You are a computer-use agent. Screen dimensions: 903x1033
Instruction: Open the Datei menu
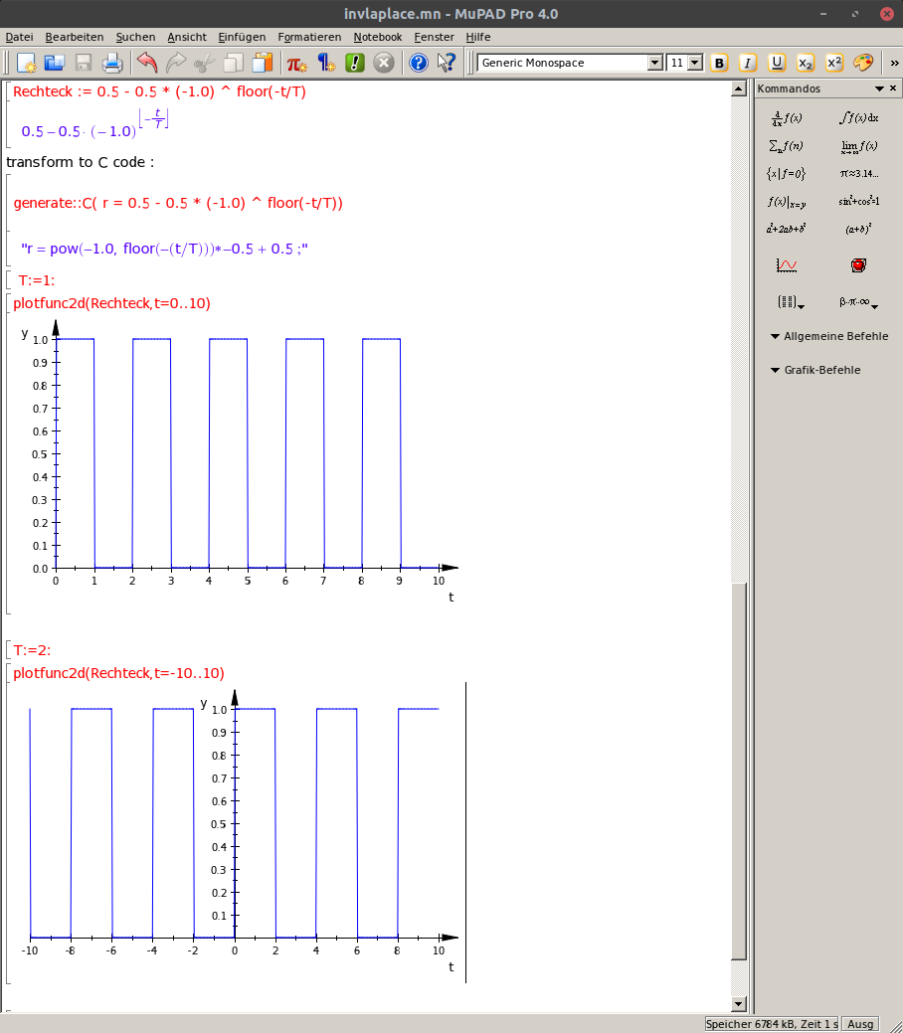[x=19, y=37]
